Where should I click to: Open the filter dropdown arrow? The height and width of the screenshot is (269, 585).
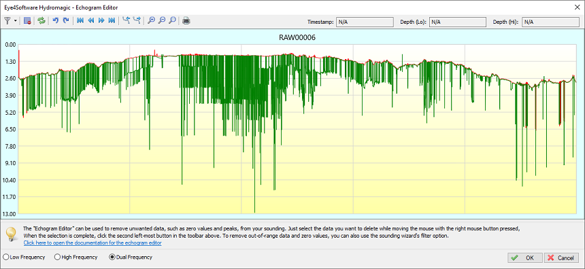[15, 21]
